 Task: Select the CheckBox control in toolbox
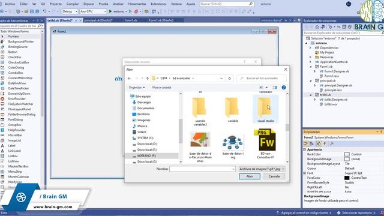pos(14,57)
